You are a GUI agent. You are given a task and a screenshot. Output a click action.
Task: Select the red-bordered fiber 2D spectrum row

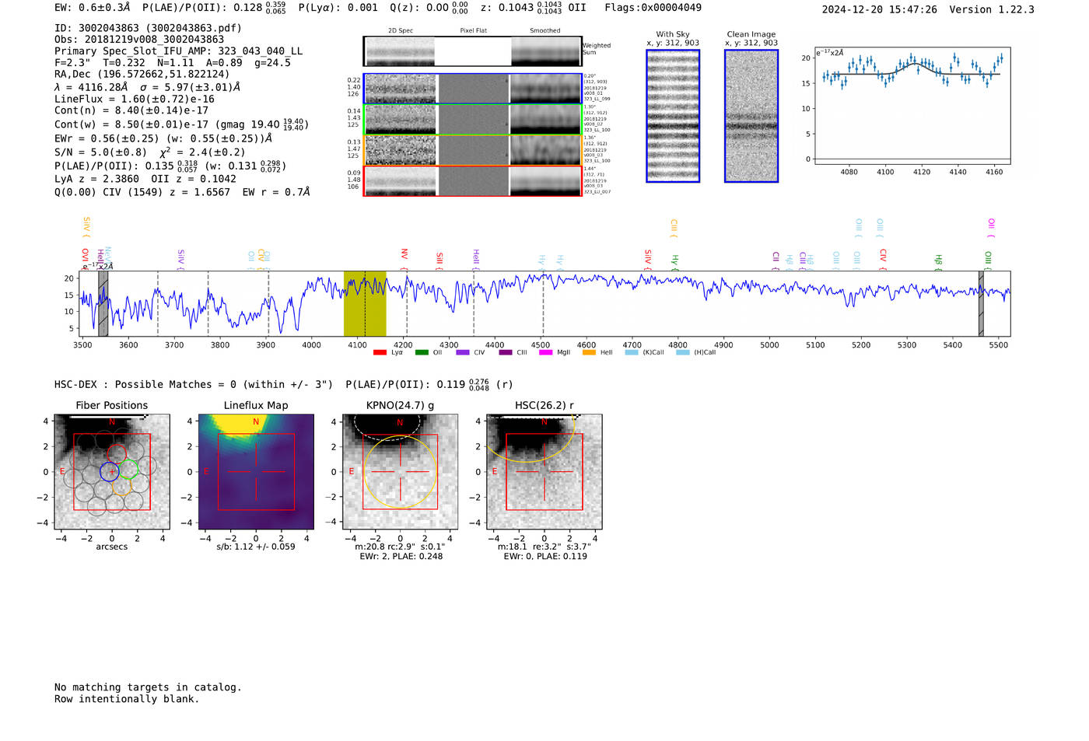pyautogui.click(x=472, y=180)
